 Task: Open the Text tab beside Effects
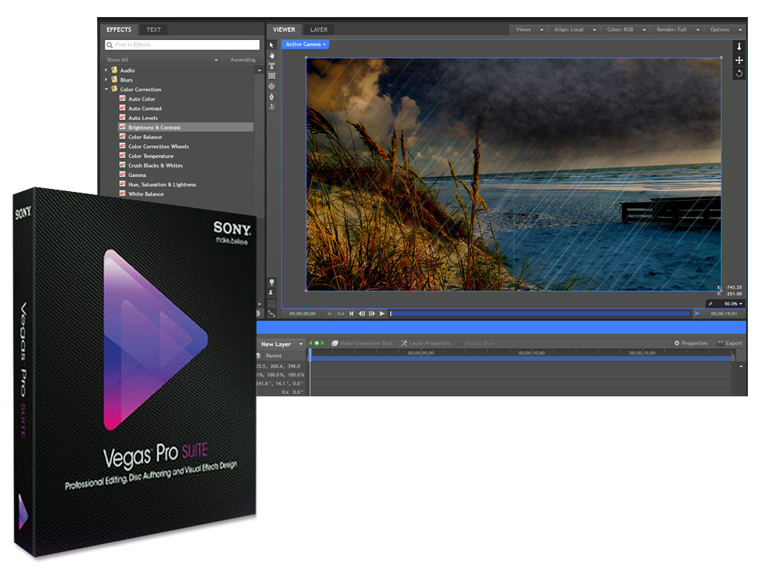click(153, 30)
